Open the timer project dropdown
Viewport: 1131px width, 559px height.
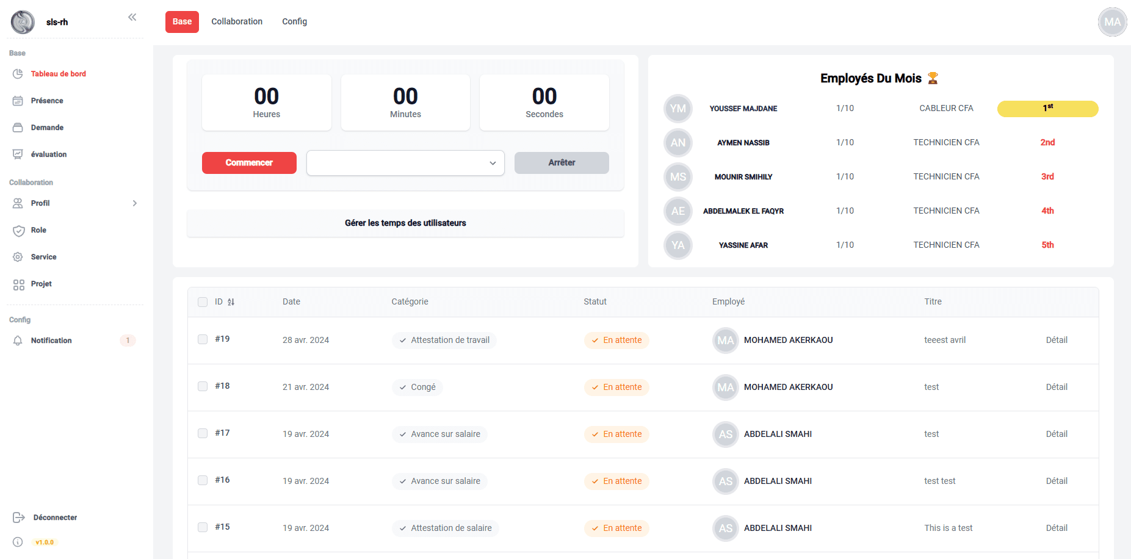pos(405,163)
